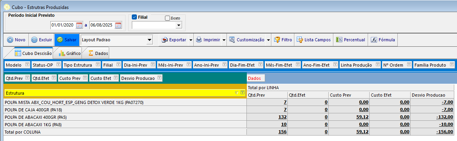Open the Filtro tool

pyautogui.click(x=283, y=40)
